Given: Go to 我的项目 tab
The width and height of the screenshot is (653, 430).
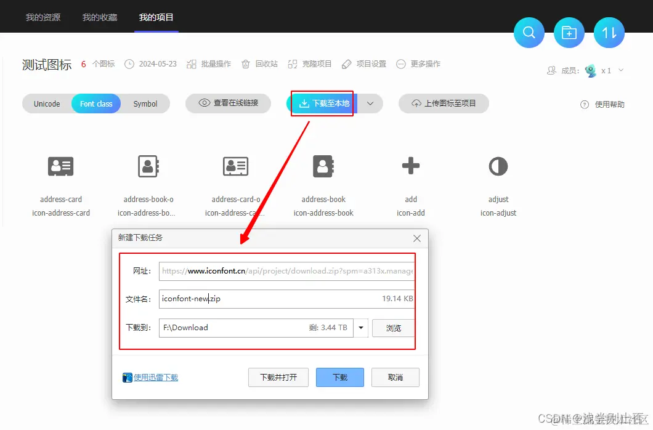Looking at the screenshot, I should pos(156,17).
